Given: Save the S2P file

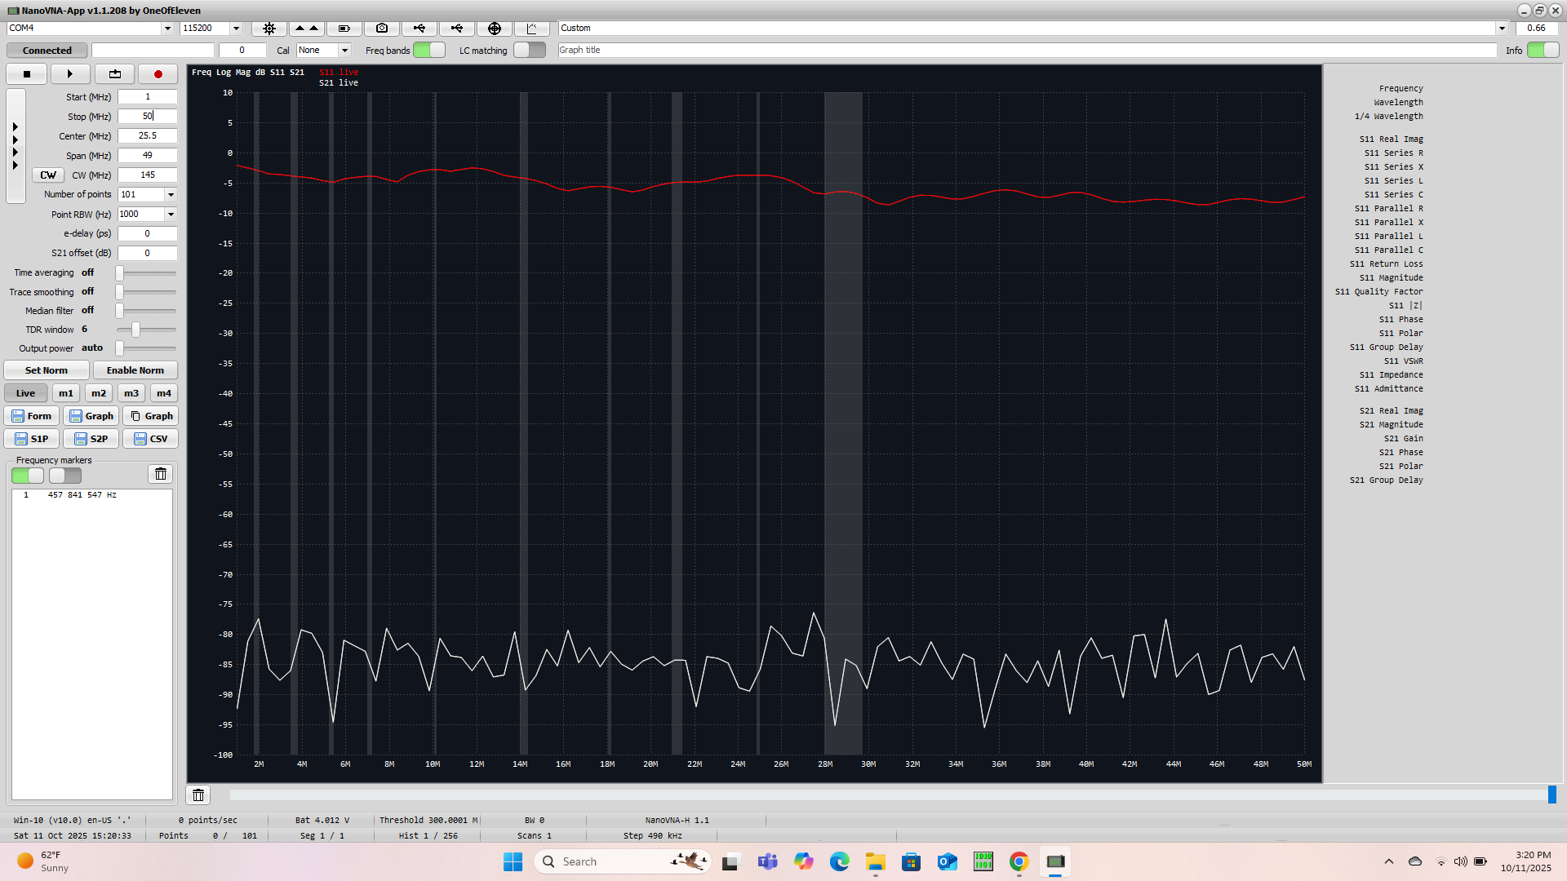Looking at the screenshot, I should (x=91, y=439).
